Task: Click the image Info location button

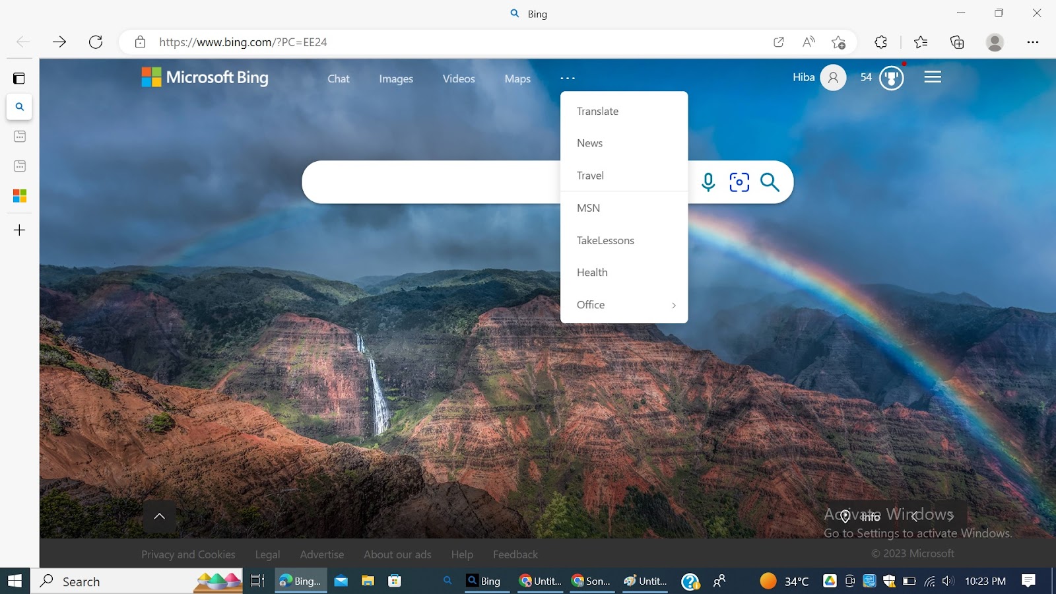Action: (x=861, y=516)
